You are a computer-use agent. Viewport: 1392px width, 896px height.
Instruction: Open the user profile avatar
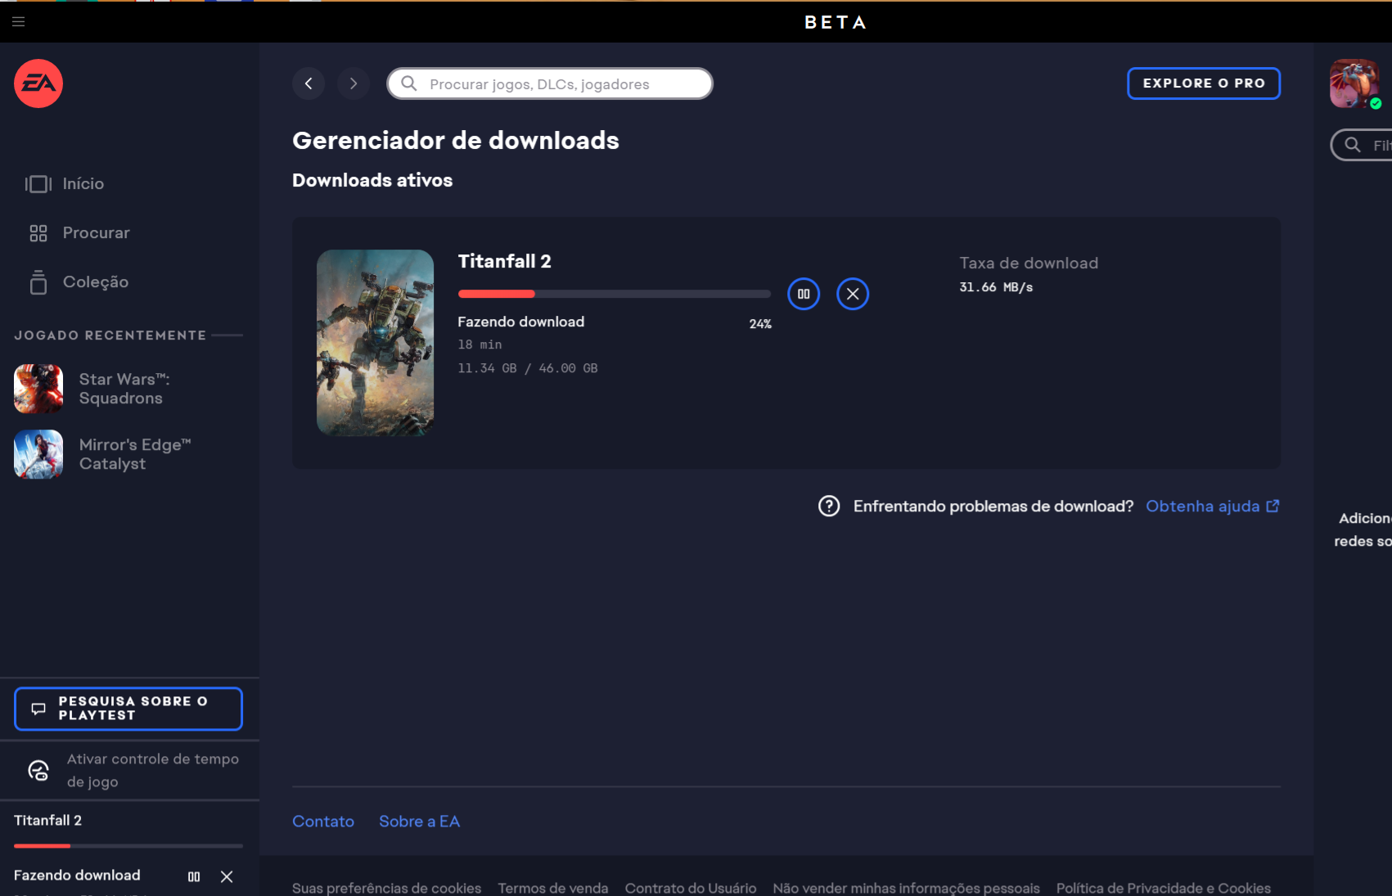coord(1354,83)
